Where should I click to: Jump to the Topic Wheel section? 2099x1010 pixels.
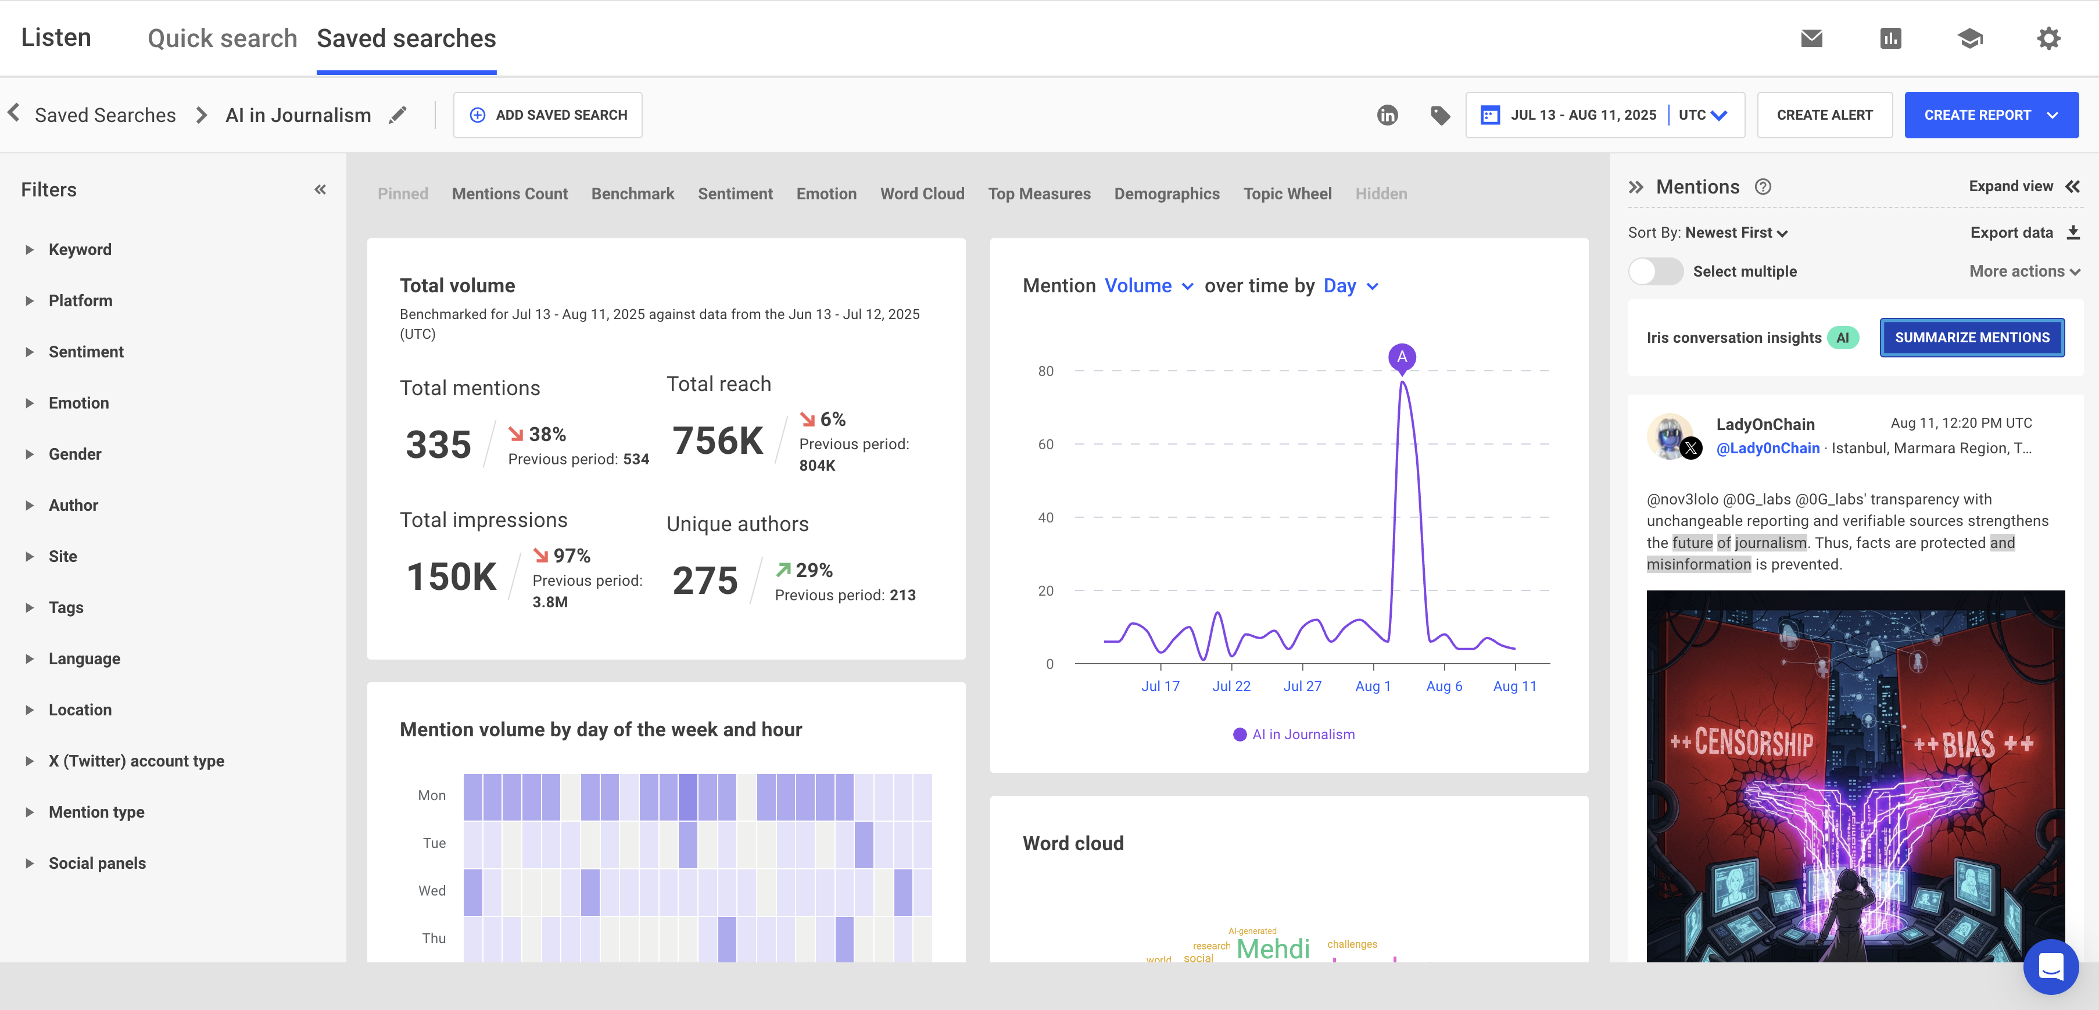pyautogui.click(x=1287, y=194)
